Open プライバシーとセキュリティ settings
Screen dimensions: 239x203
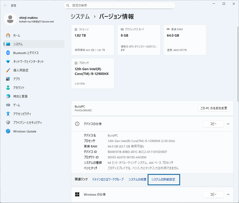tap(34, 122)
